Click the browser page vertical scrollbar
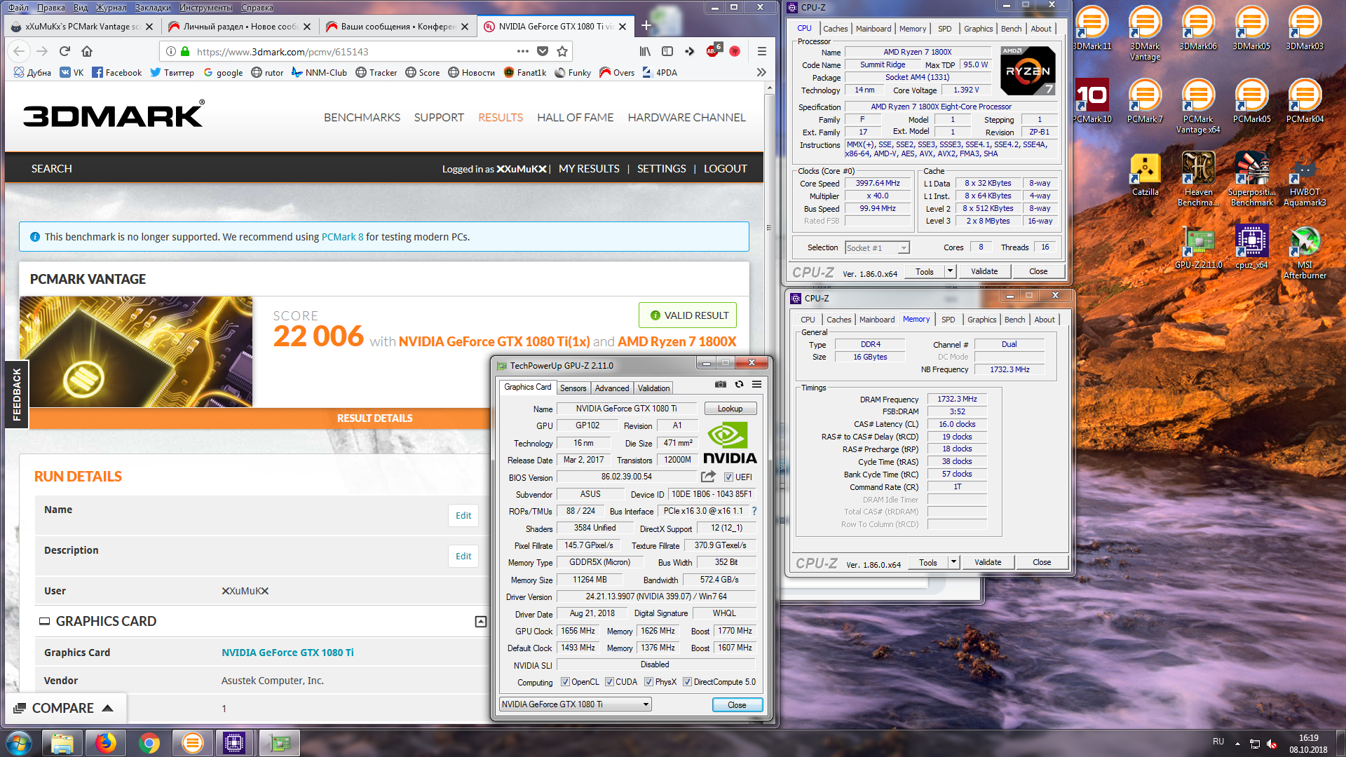 coord(770,226)
